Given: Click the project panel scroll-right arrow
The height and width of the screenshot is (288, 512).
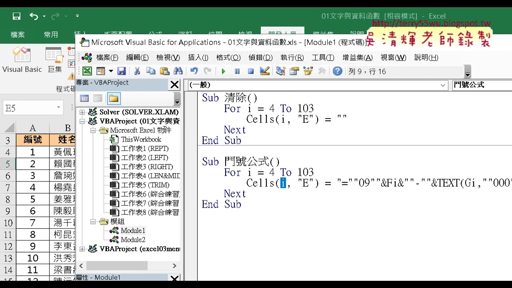Looking at the screenshot, I should pyautogui.click(x=174, y=266).
